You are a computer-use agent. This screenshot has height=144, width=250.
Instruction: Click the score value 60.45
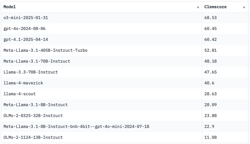[210, 28]
